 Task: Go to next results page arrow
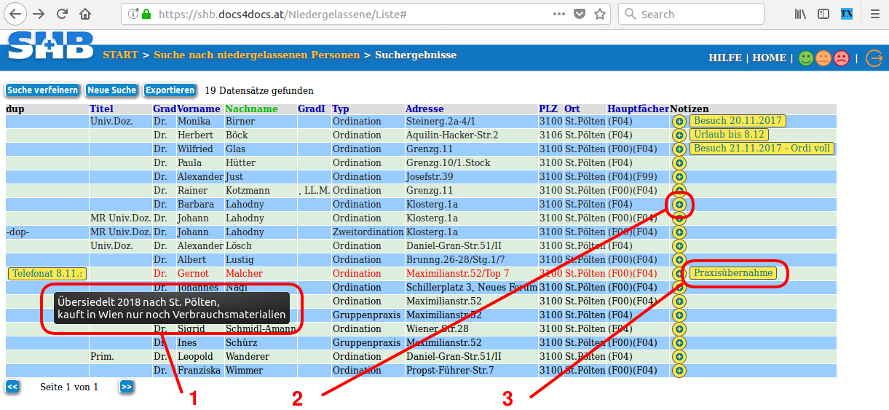pyautogui.click(x=127, y=387)
